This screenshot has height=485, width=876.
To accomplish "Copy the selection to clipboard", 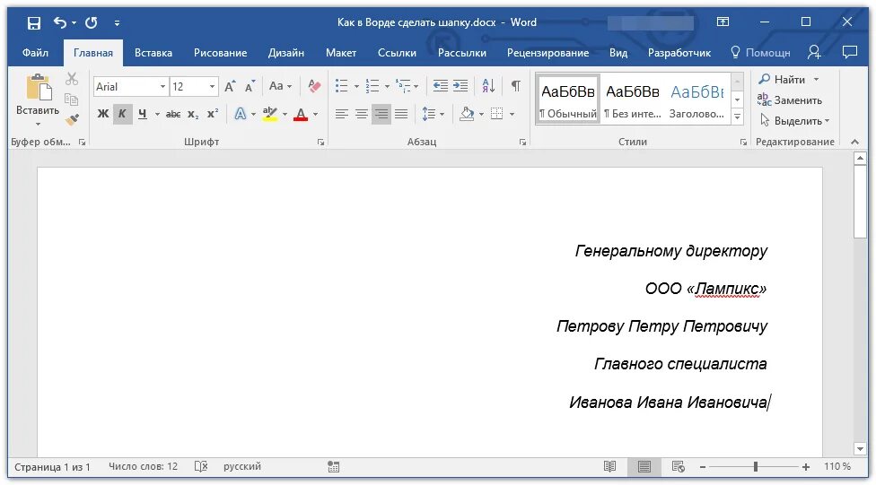I will point(72,100).
